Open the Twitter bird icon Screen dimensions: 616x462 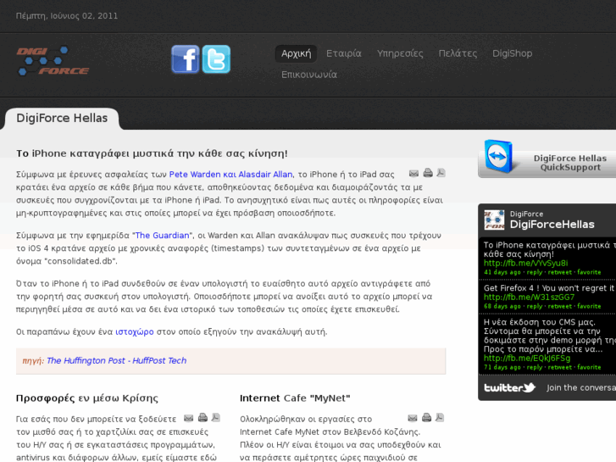[216, 59]
